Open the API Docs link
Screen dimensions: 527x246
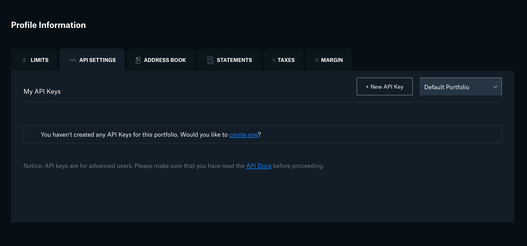[258, 166]
